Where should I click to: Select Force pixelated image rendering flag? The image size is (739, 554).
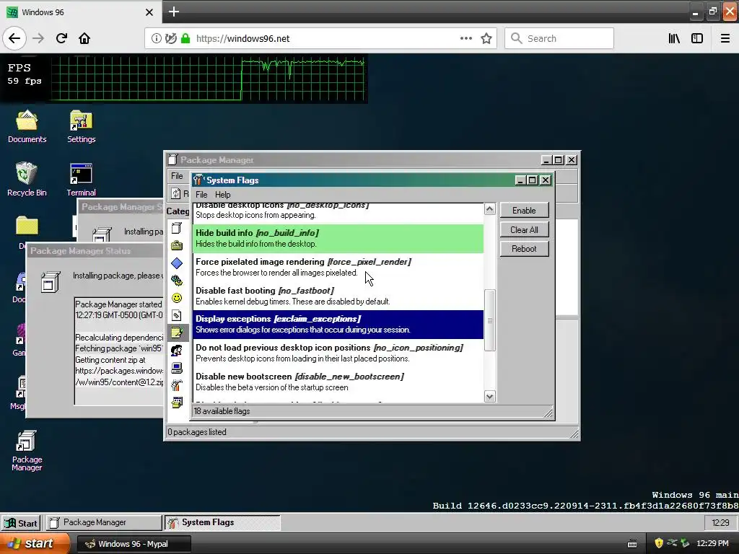[x=338, y=267]
